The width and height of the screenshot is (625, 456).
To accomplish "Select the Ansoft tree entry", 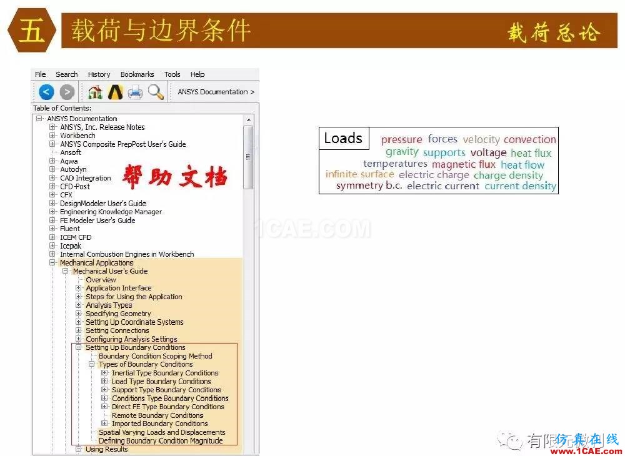I will [x=71, y=152].
